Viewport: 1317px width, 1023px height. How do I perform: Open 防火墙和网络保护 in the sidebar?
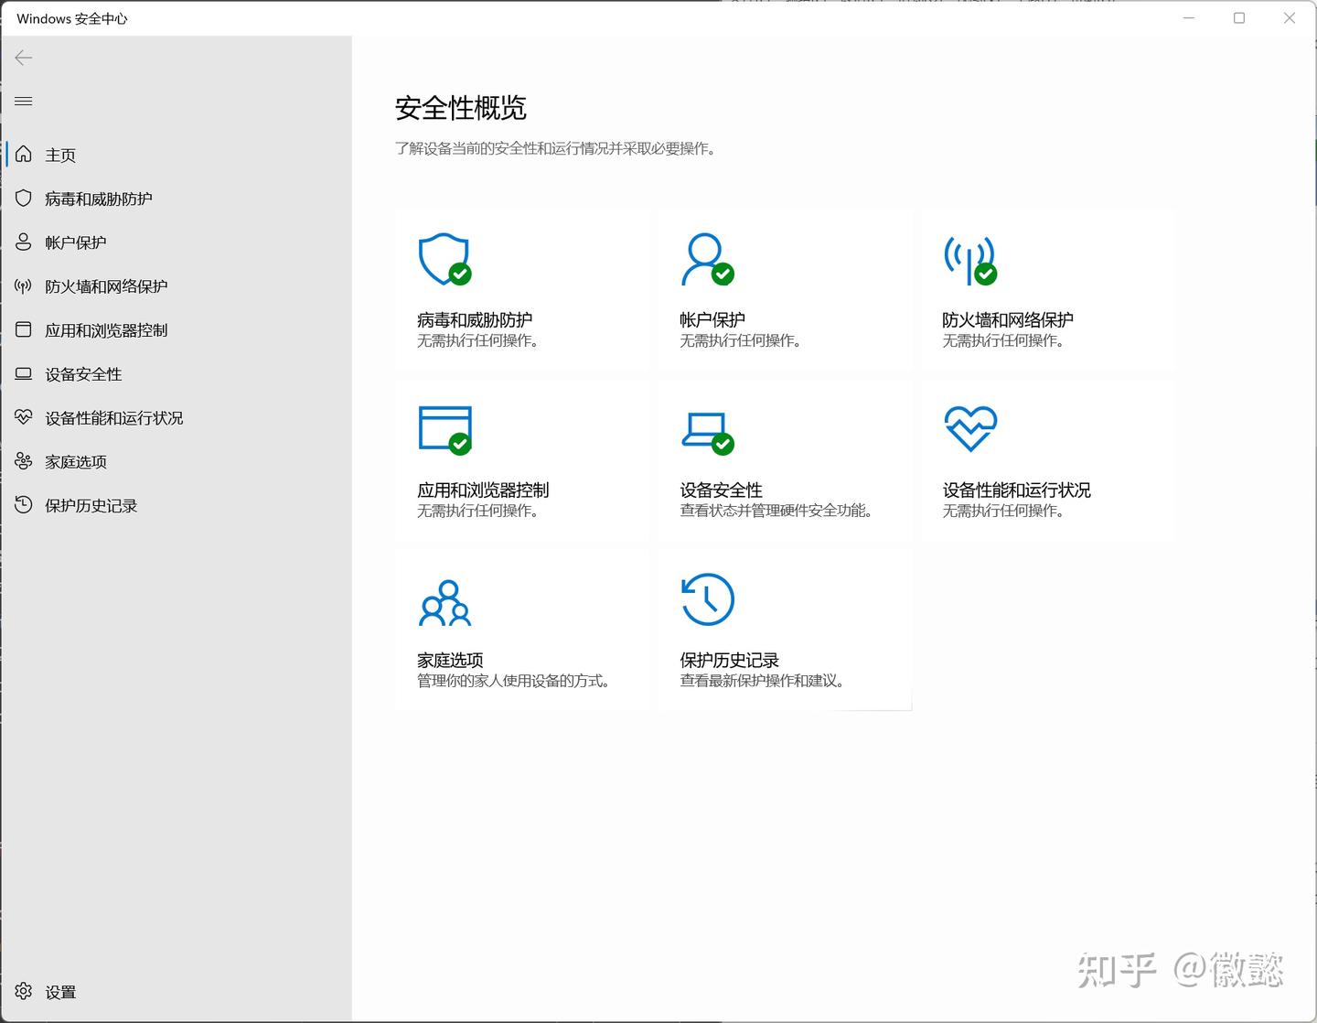click(x=107, y=285)
